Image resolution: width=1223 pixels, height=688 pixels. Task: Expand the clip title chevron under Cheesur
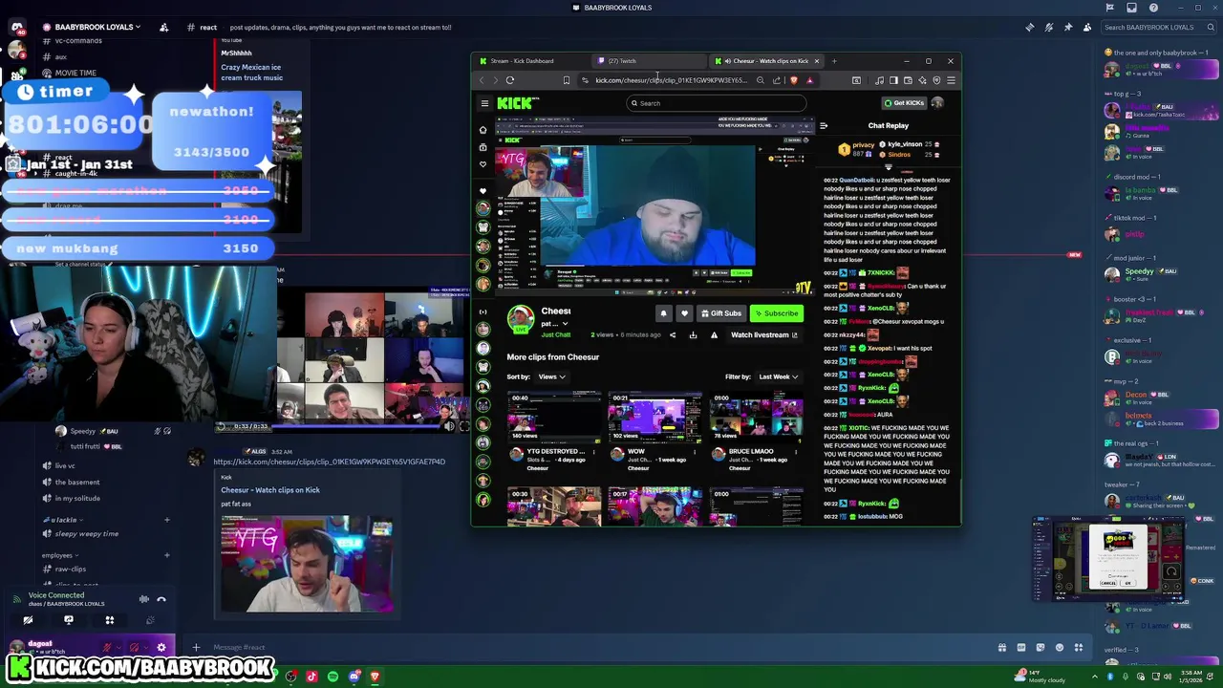click(x=565, y=324)
